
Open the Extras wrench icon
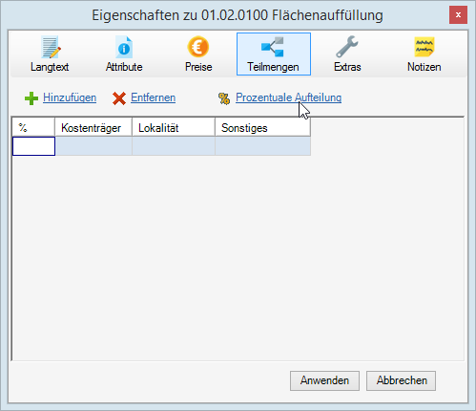(347, 47)
